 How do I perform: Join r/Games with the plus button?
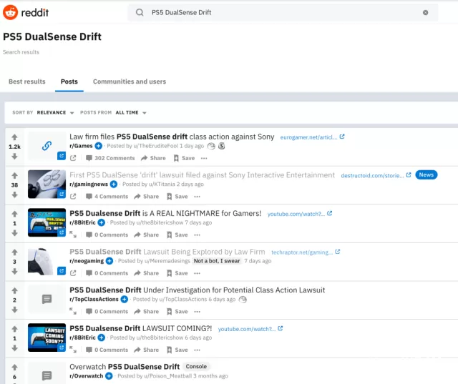pyautogui.click(x=99, y=146)
